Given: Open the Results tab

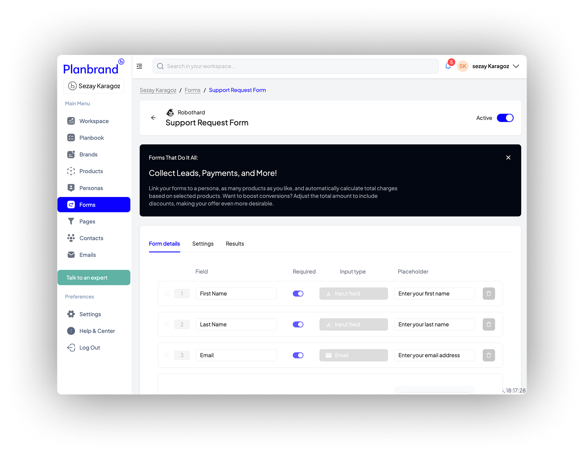Looking at the screenshot, I should (235, 244).
